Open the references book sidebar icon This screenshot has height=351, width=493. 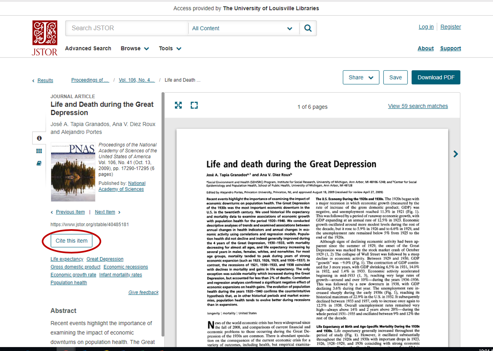(39, 163)
